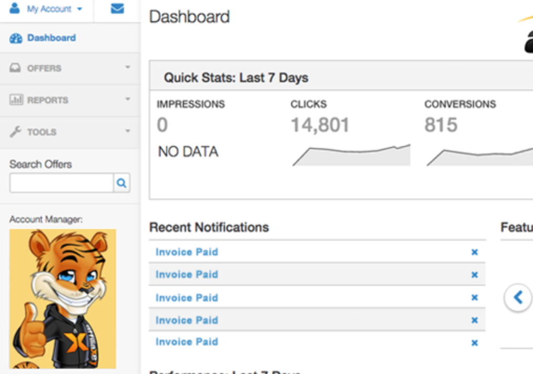Click the search magnifier button
Viewport: 533px width, 374px height.
[121, 183]
